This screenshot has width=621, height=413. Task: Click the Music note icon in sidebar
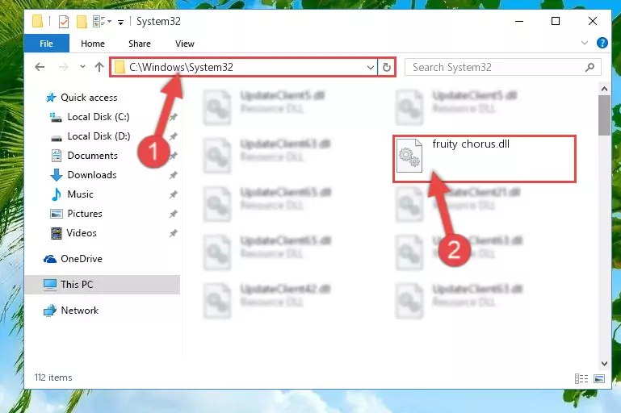click(x=57, y=194)
